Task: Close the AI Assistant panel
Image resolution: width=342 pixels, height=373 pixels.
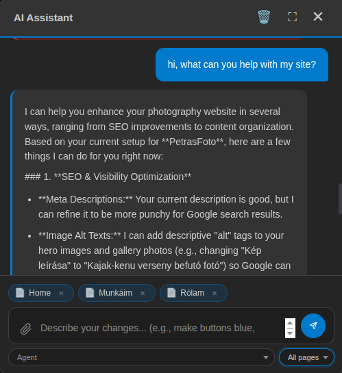Action: (x=318, y=16)
